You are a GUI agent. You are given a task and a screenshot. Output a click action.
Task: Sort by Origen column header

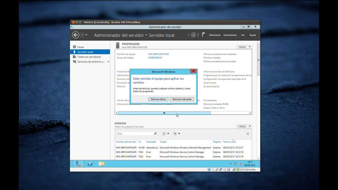point(163,142)
